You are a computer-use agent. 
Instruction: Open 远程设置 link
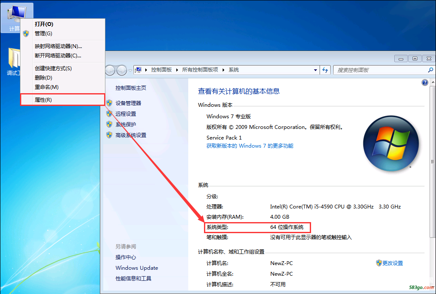[126, 114]
